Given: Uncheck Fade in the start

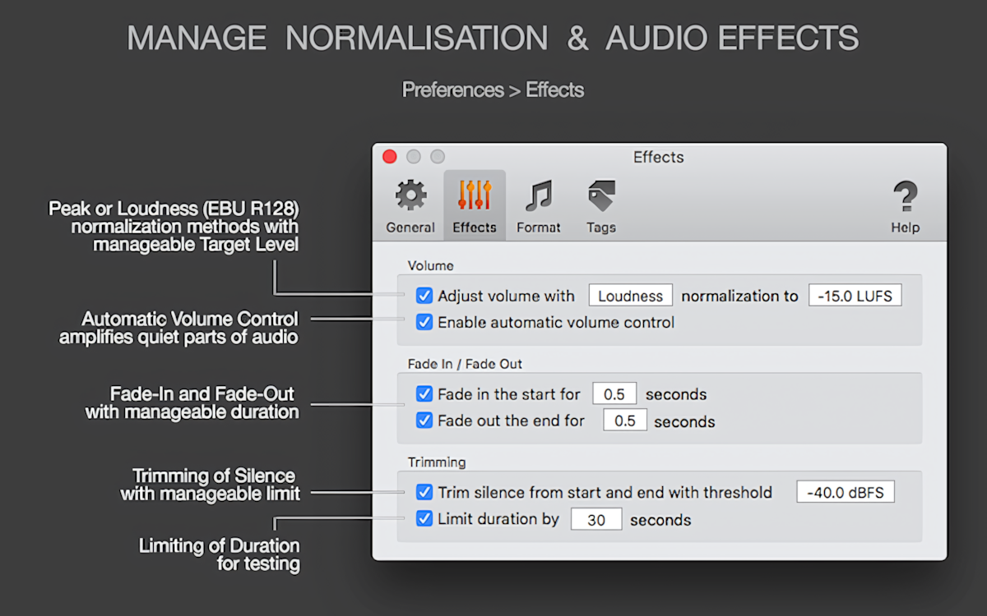Looking at the screenshot, I should (424, 393).
